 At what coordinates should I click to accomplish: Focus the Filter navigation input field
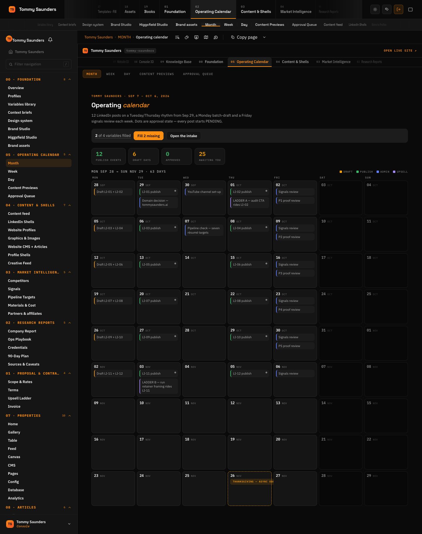(x=39, y=64)
